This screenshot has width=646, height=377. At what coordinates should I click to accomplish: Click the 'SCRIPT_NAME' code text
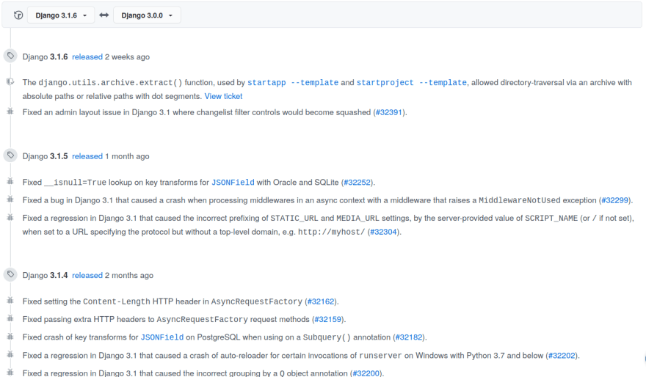551,218
